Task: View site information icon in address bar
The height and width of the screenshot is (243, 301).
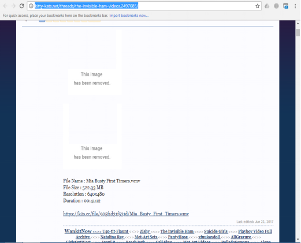Action: (x=31, y=6)
